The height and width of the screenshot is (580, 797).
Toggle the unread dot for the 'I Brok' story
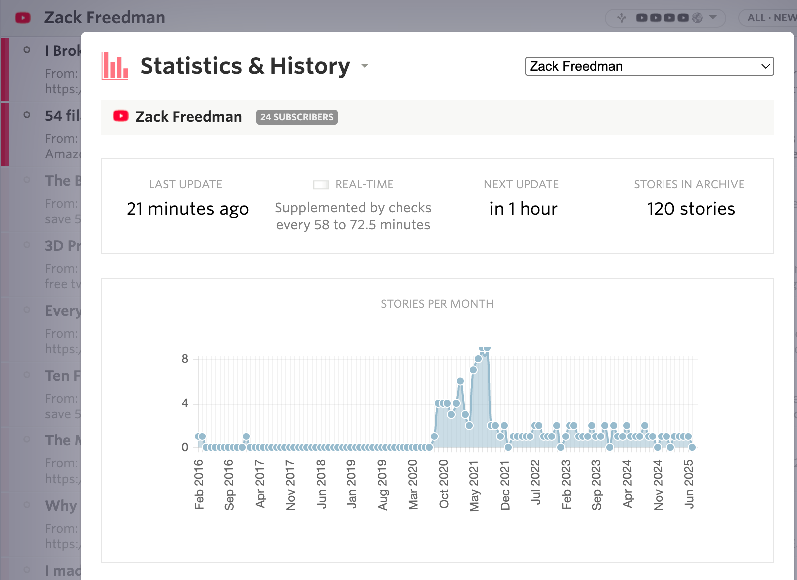click(27, 50)
